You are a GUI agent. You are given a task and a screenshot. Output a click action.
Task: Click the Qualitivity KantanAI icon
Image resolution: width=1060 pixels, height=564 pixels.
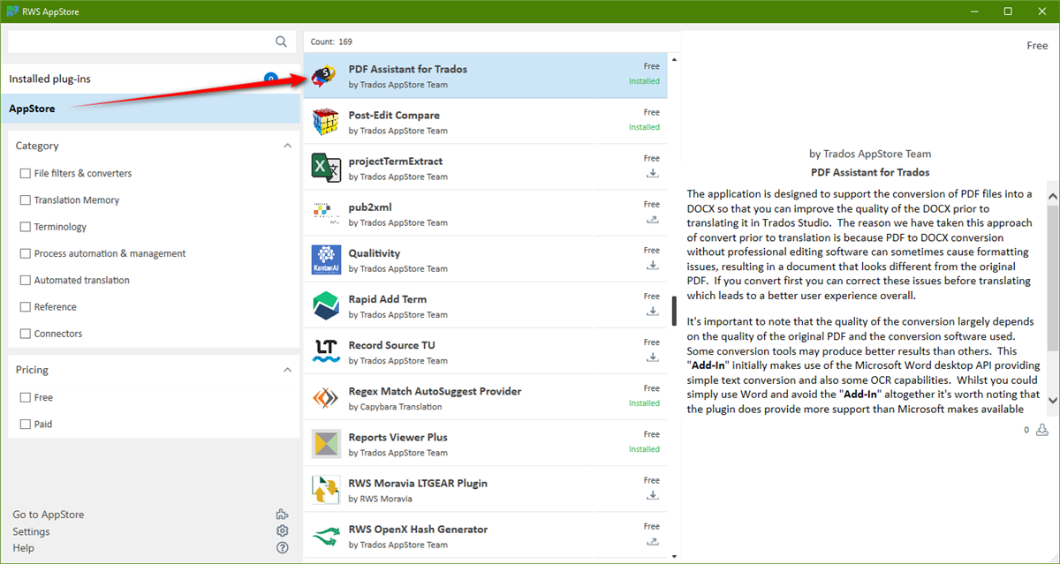tap(325, 259)
